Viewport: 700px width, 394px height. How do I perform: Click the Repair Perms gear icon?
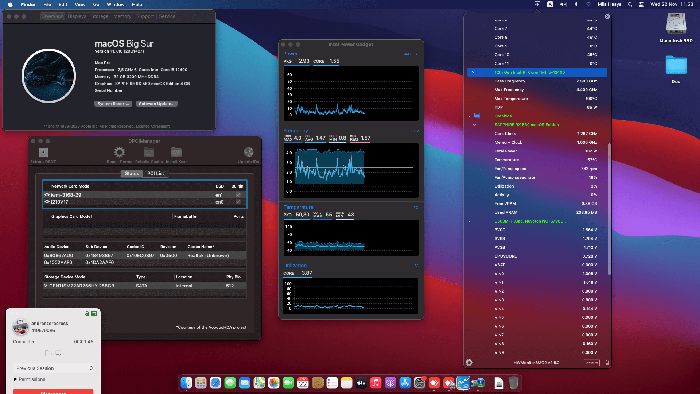coord(119,152)
